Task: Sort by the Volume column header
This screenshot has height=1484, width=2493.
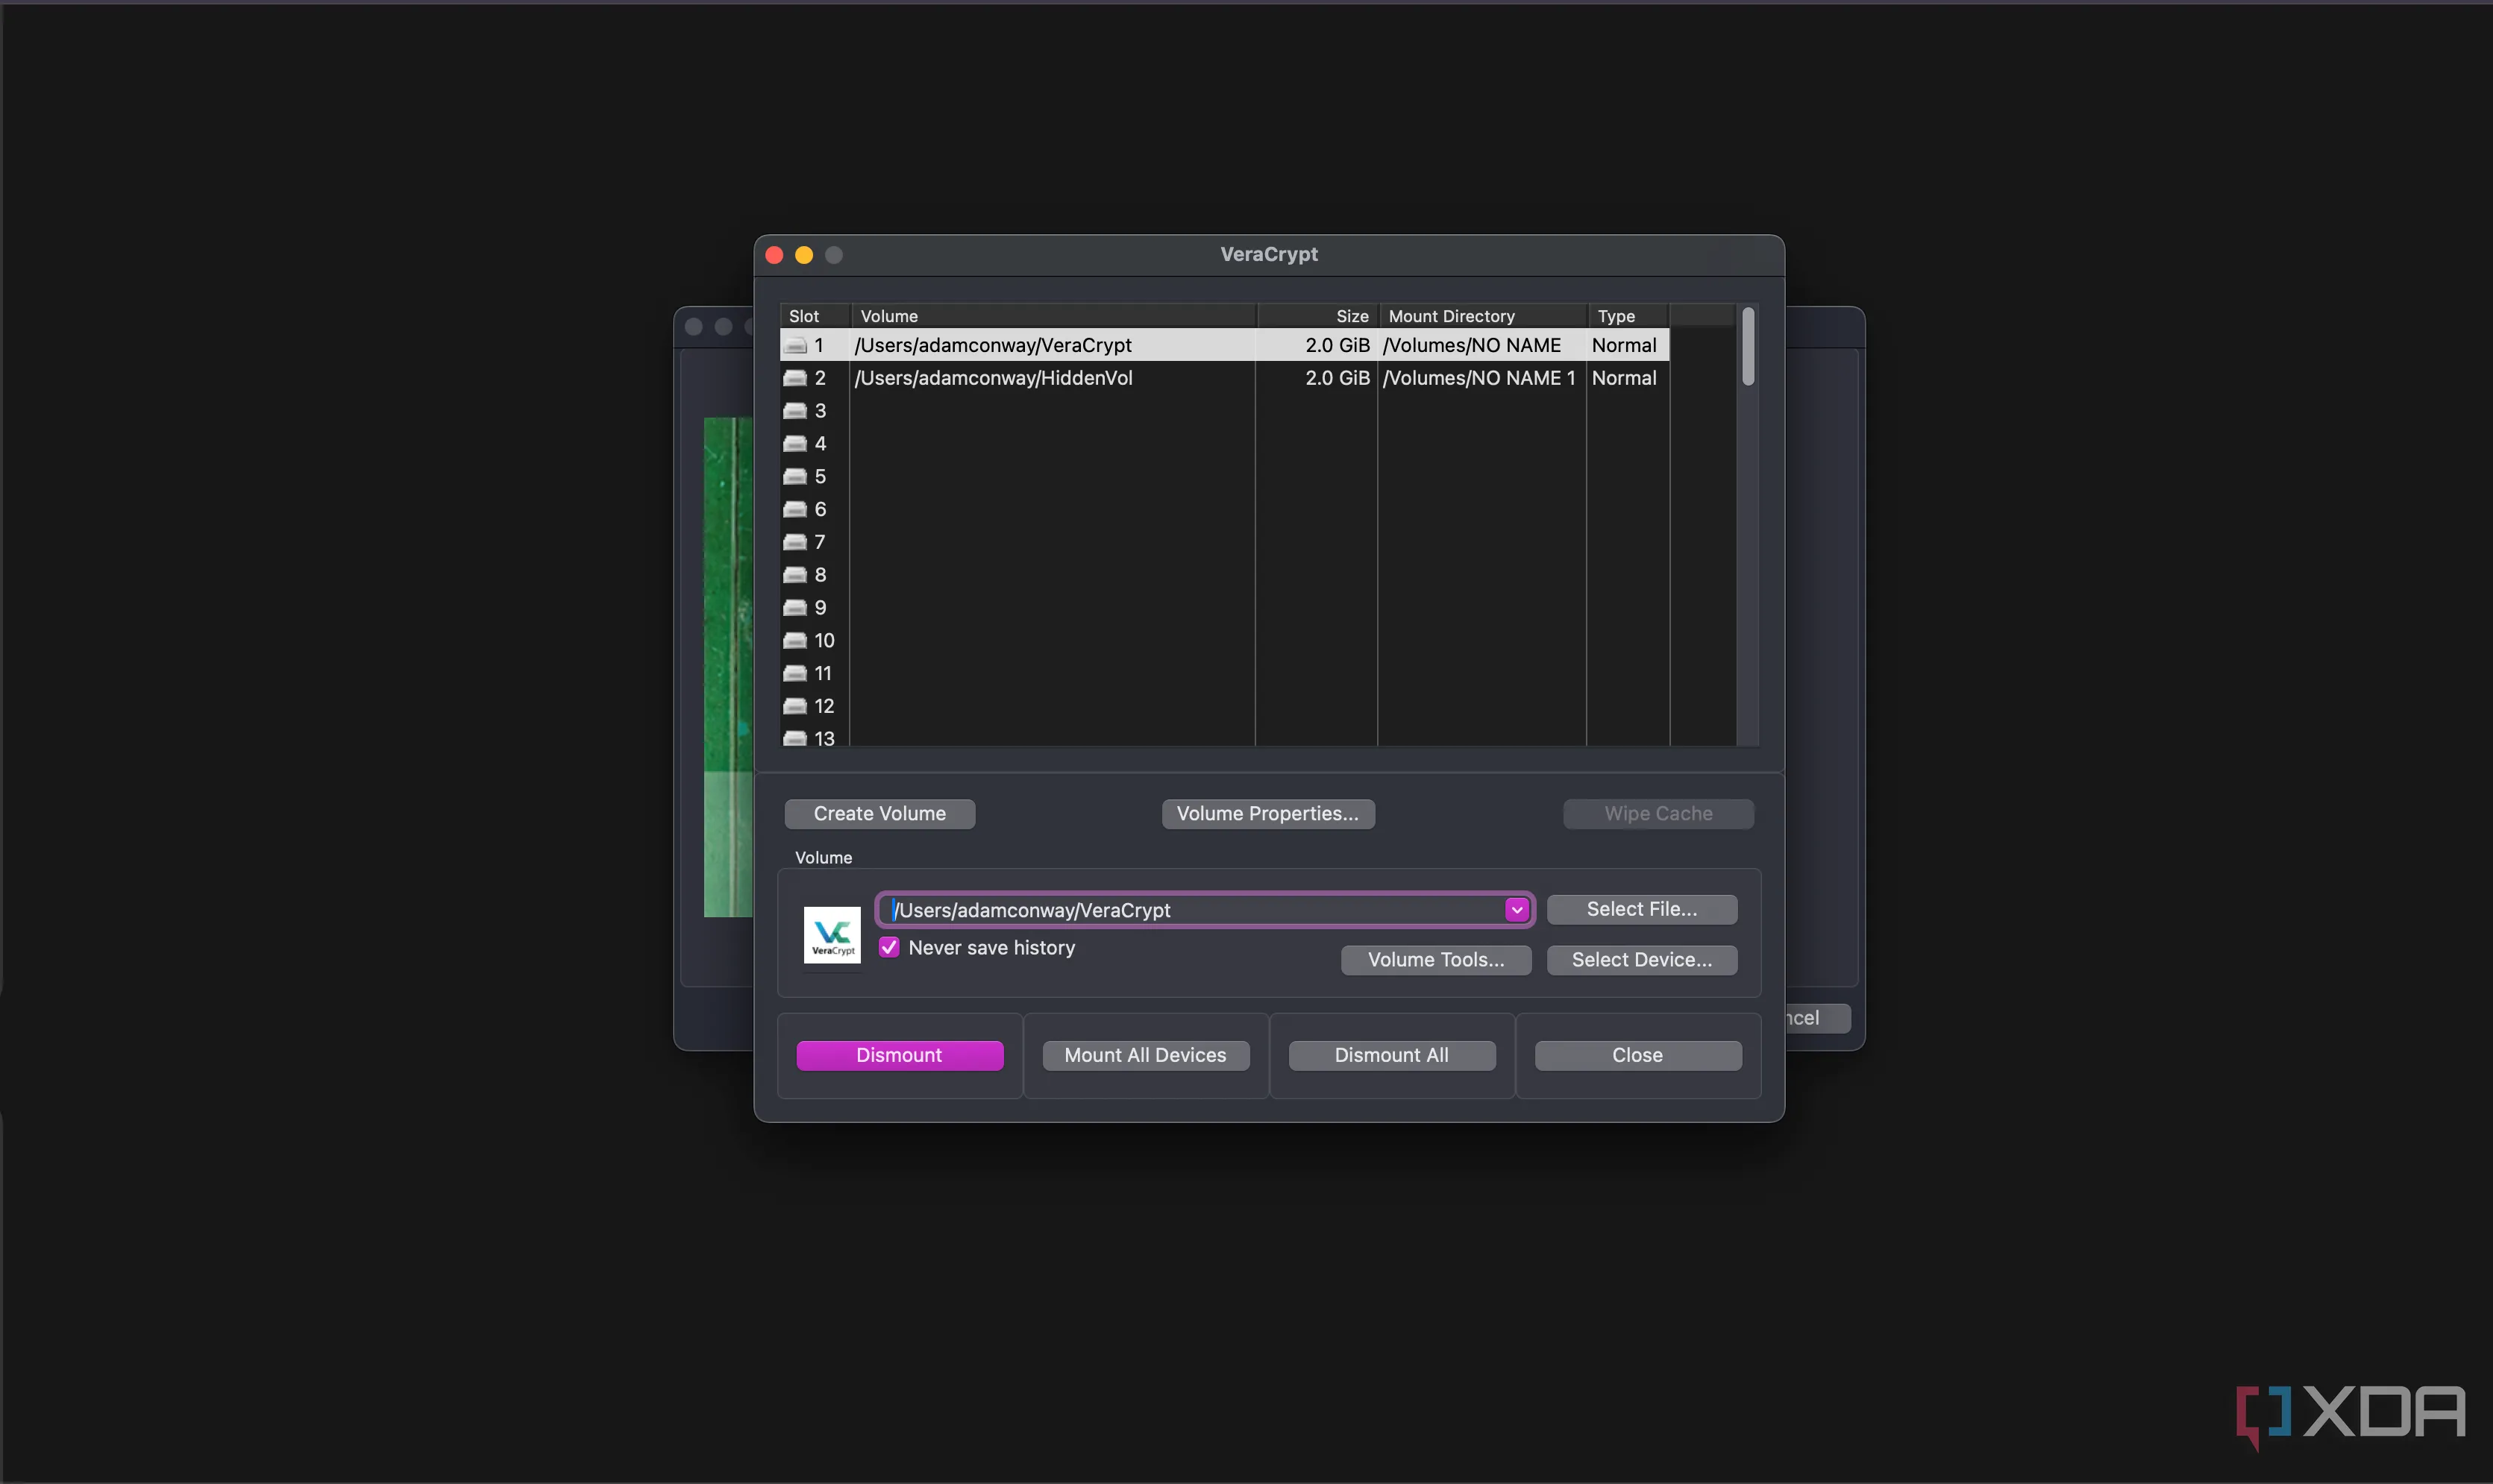Action: pos(1053,316)
